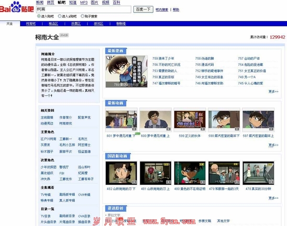Switch to the 游戏区 tab
Viewport: 287px width, 226px height.
coord(99,23)
